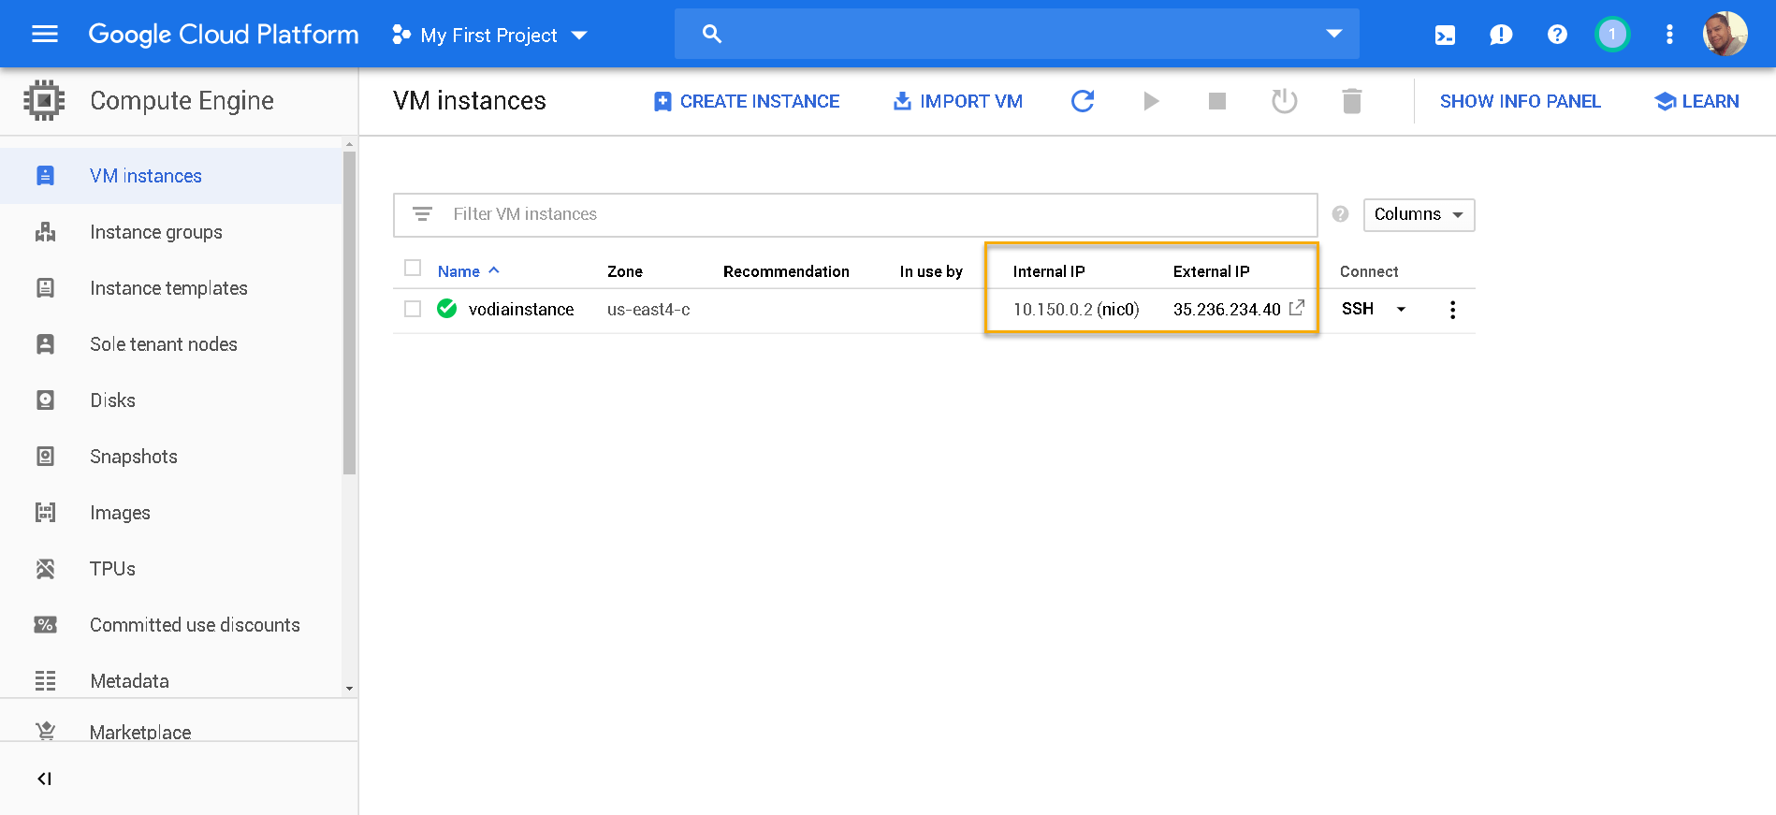Click the External IP column header
The image size is (1776, 815).
click(x=1211, y=271)
